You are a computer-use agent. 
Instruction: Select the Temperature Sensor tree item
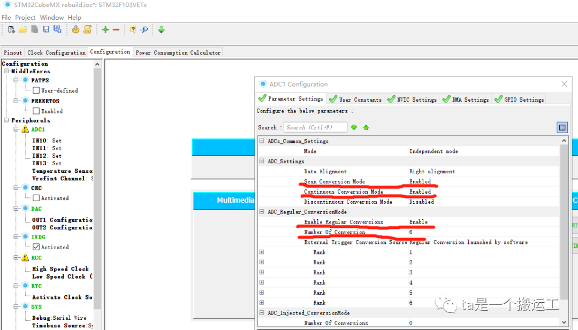tap(62, 171)
